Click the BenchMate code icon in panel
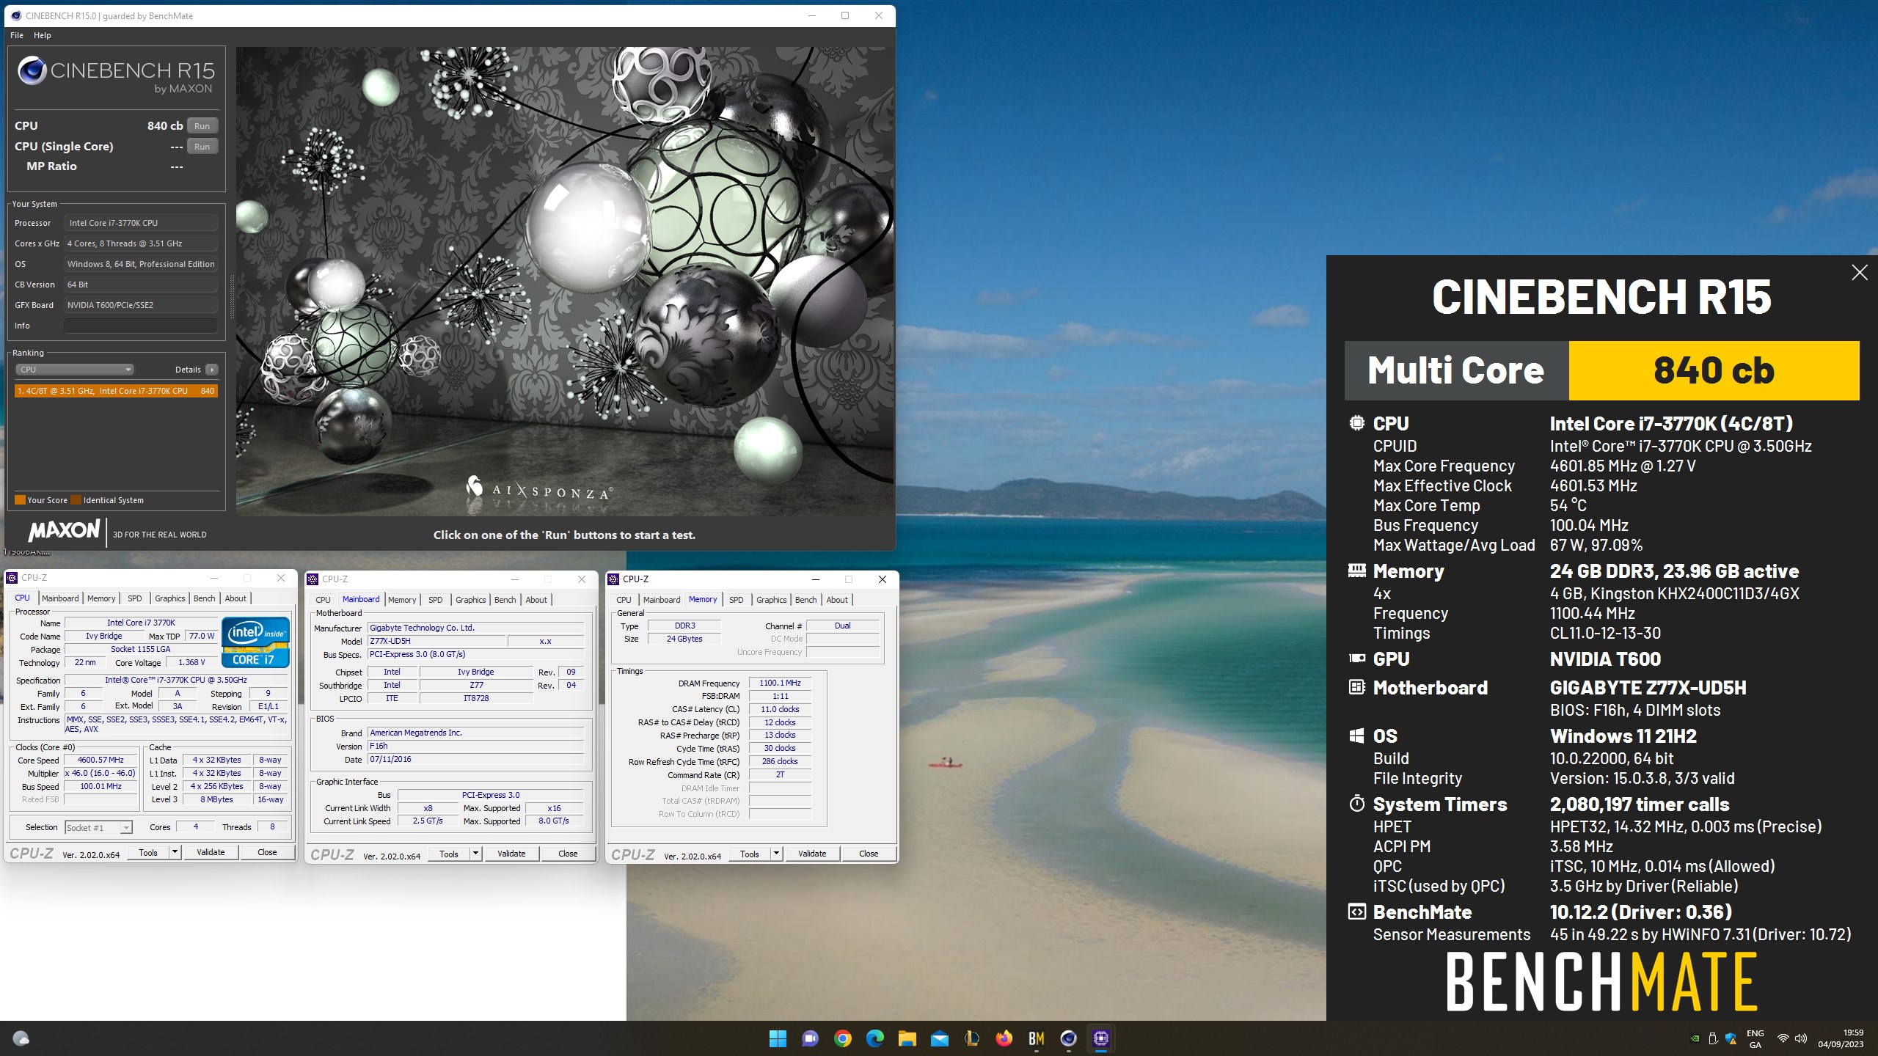Image resolution: width=1878 pixels, height=1056 pixels. pos(1356,912)
